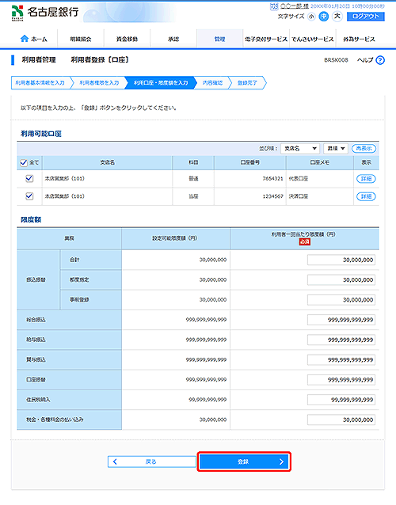Uncheck account 1234567 row checkbox
396x505 pixels.
pos(29,196)
